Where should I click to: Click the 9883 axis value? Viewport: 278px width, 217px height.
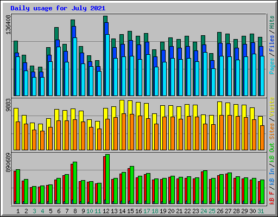8,105
